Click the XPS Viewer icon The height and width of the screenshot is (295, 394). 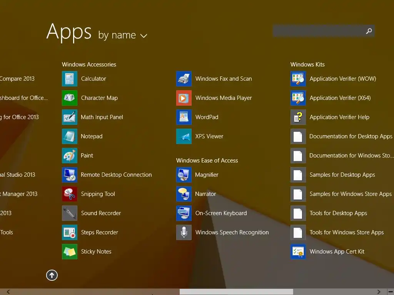(184, 136)
